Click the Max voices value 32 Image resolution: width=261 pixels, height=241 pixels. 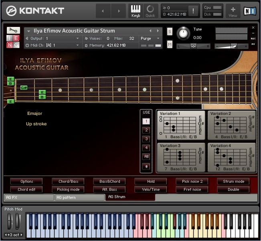click(132, 39)
